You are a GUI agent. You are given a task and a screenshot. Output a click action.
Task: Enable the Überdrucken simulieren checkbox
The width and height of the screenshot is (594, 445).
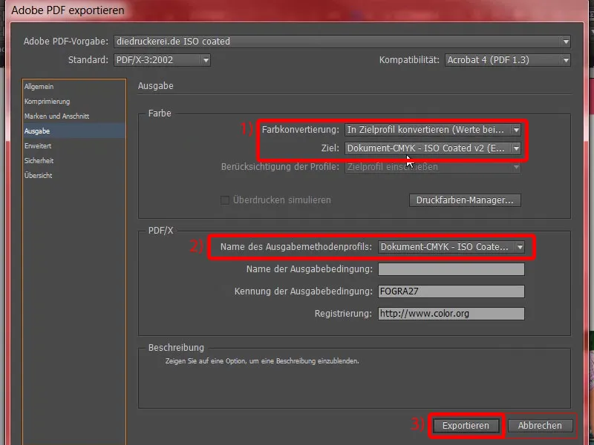point(224,200)
